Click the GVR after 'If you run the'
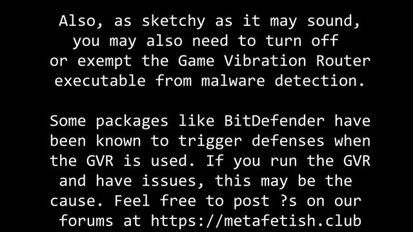 (357, 160)
